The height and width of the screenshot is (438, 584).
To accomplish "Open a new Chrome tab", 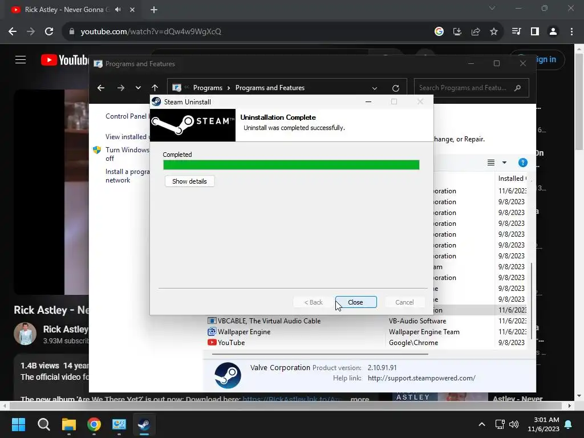I will click(154, 10).
